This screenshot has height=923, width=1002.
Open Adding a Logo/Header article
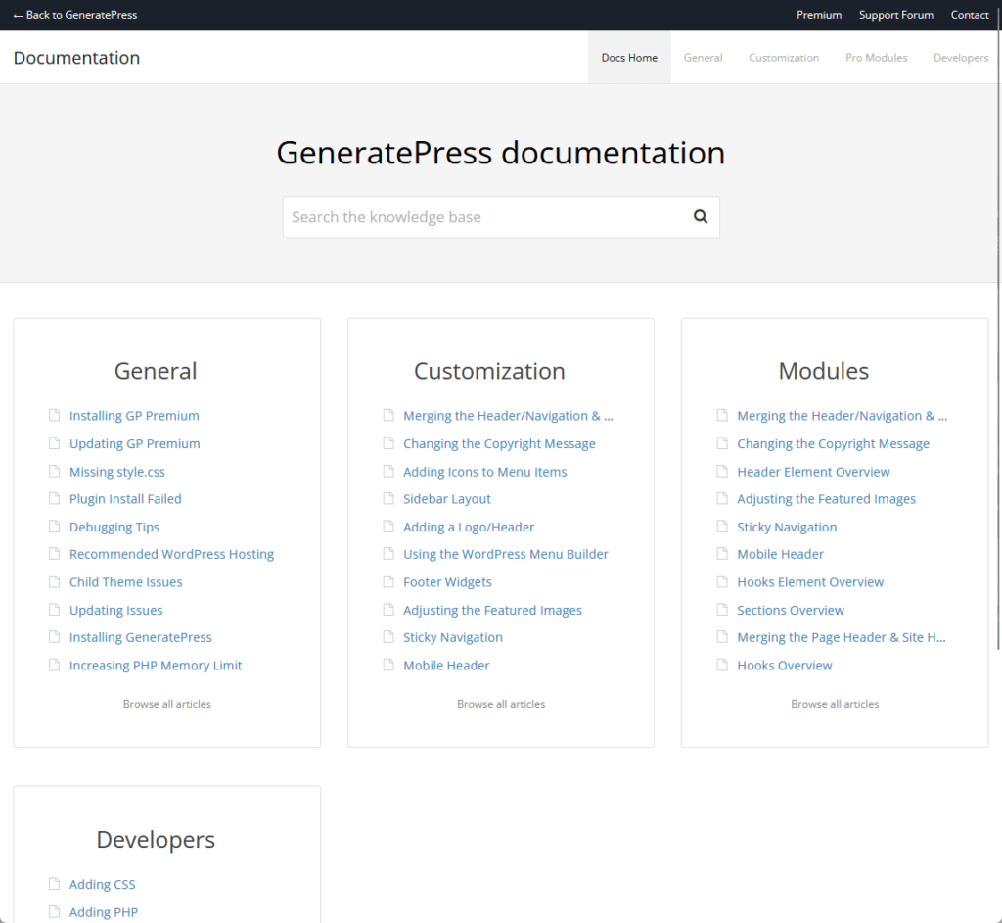coord(469,527)
